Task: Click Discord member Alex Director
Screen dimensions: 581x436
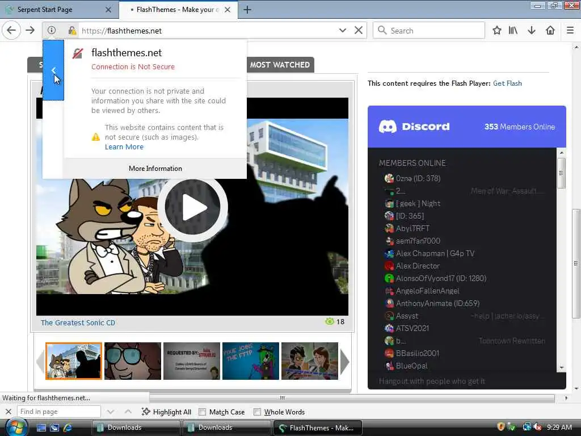Action: click(x=418, y=266)
